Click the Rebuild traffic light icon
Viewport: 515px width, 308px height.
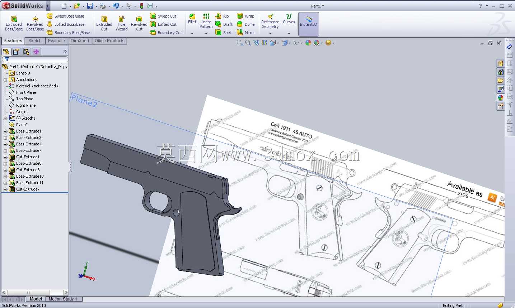click(x=142, y=6)
